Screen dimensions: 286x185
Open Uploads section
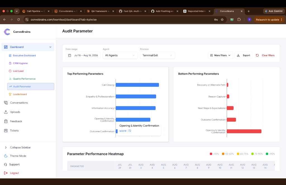[15, 112]
